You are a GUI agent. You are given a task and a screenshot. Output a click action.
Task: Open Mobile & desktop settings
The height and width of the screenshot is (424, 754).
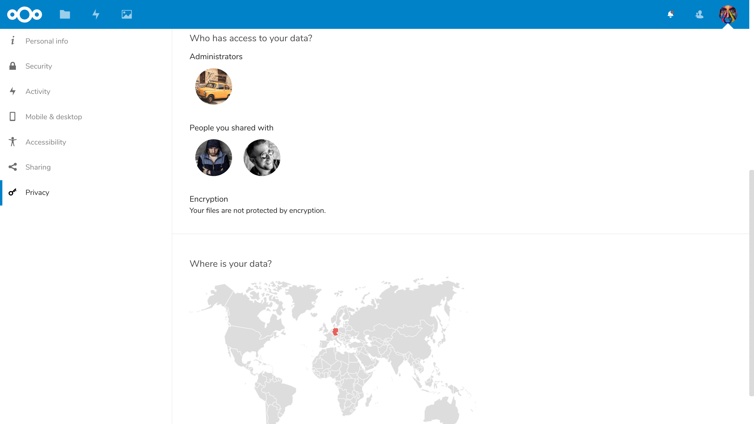tap(54, 117)
